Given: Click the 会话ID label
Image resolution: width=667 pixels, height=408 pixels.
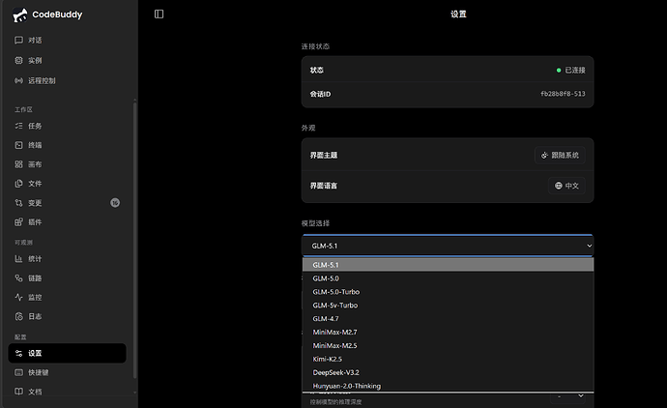Looking at the screenshot, I should 320,94.
